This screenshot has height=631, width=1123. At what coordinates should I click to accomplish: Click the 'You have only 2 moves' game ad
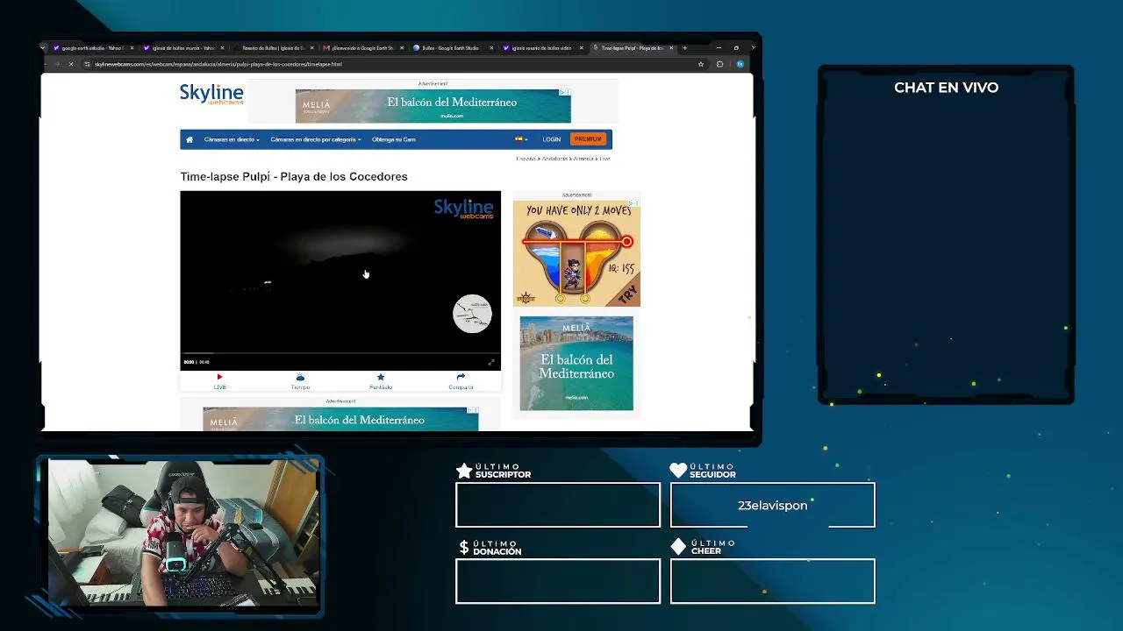[576, 253]
